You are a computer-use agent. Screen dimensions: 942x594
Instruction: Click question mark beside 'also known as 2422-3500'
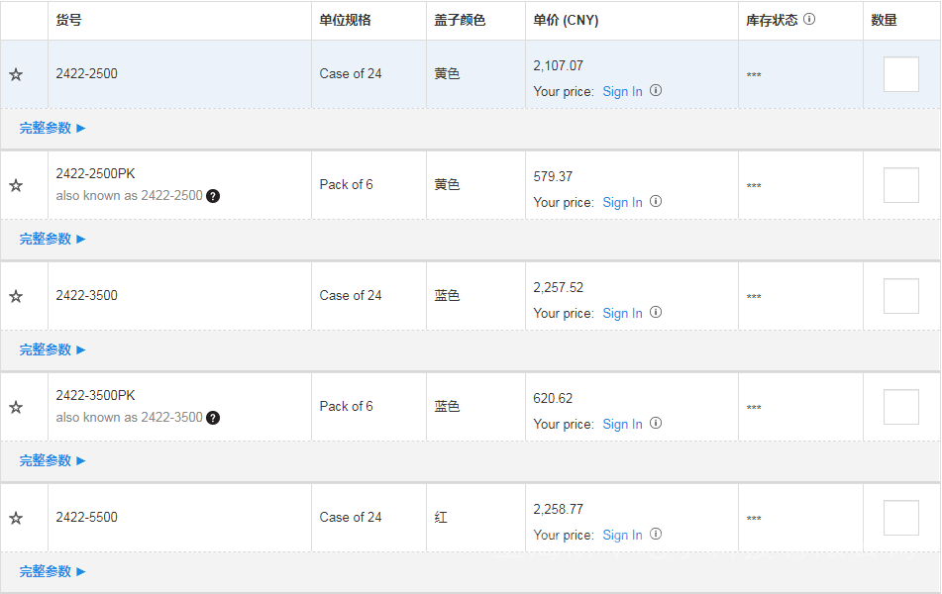click(x=213, y=418)
